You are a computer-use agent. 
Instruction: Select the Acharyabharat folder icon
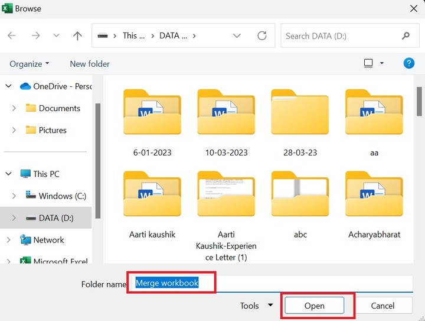tap(374, 194)
